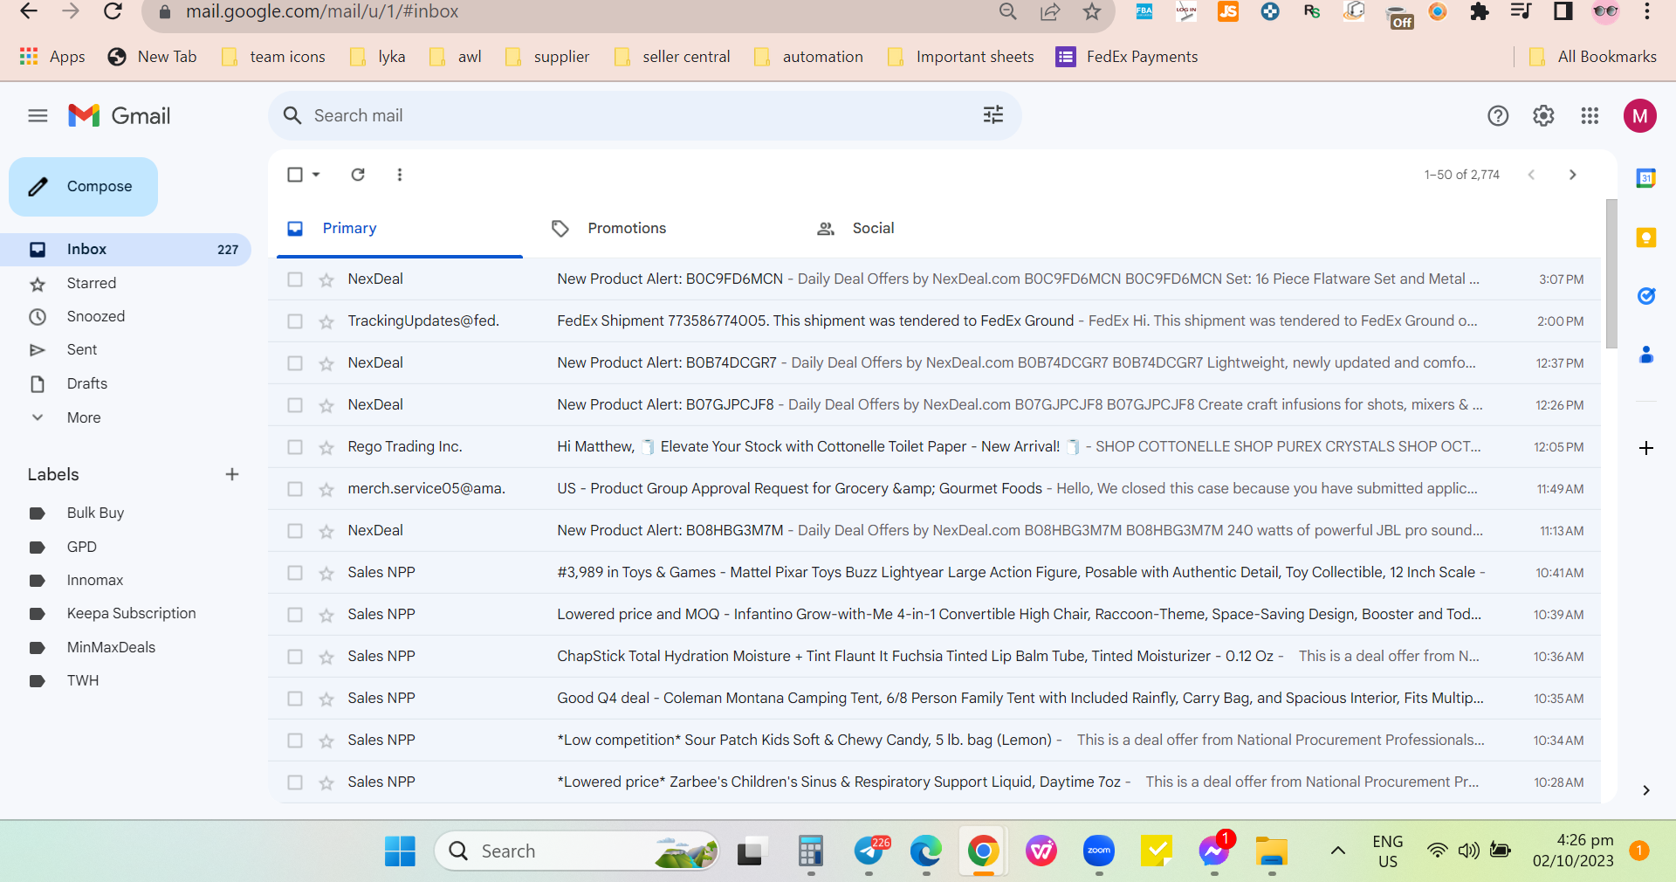Go to next page of emails
Screen dimensions: 1676x882
point(1573,175)
